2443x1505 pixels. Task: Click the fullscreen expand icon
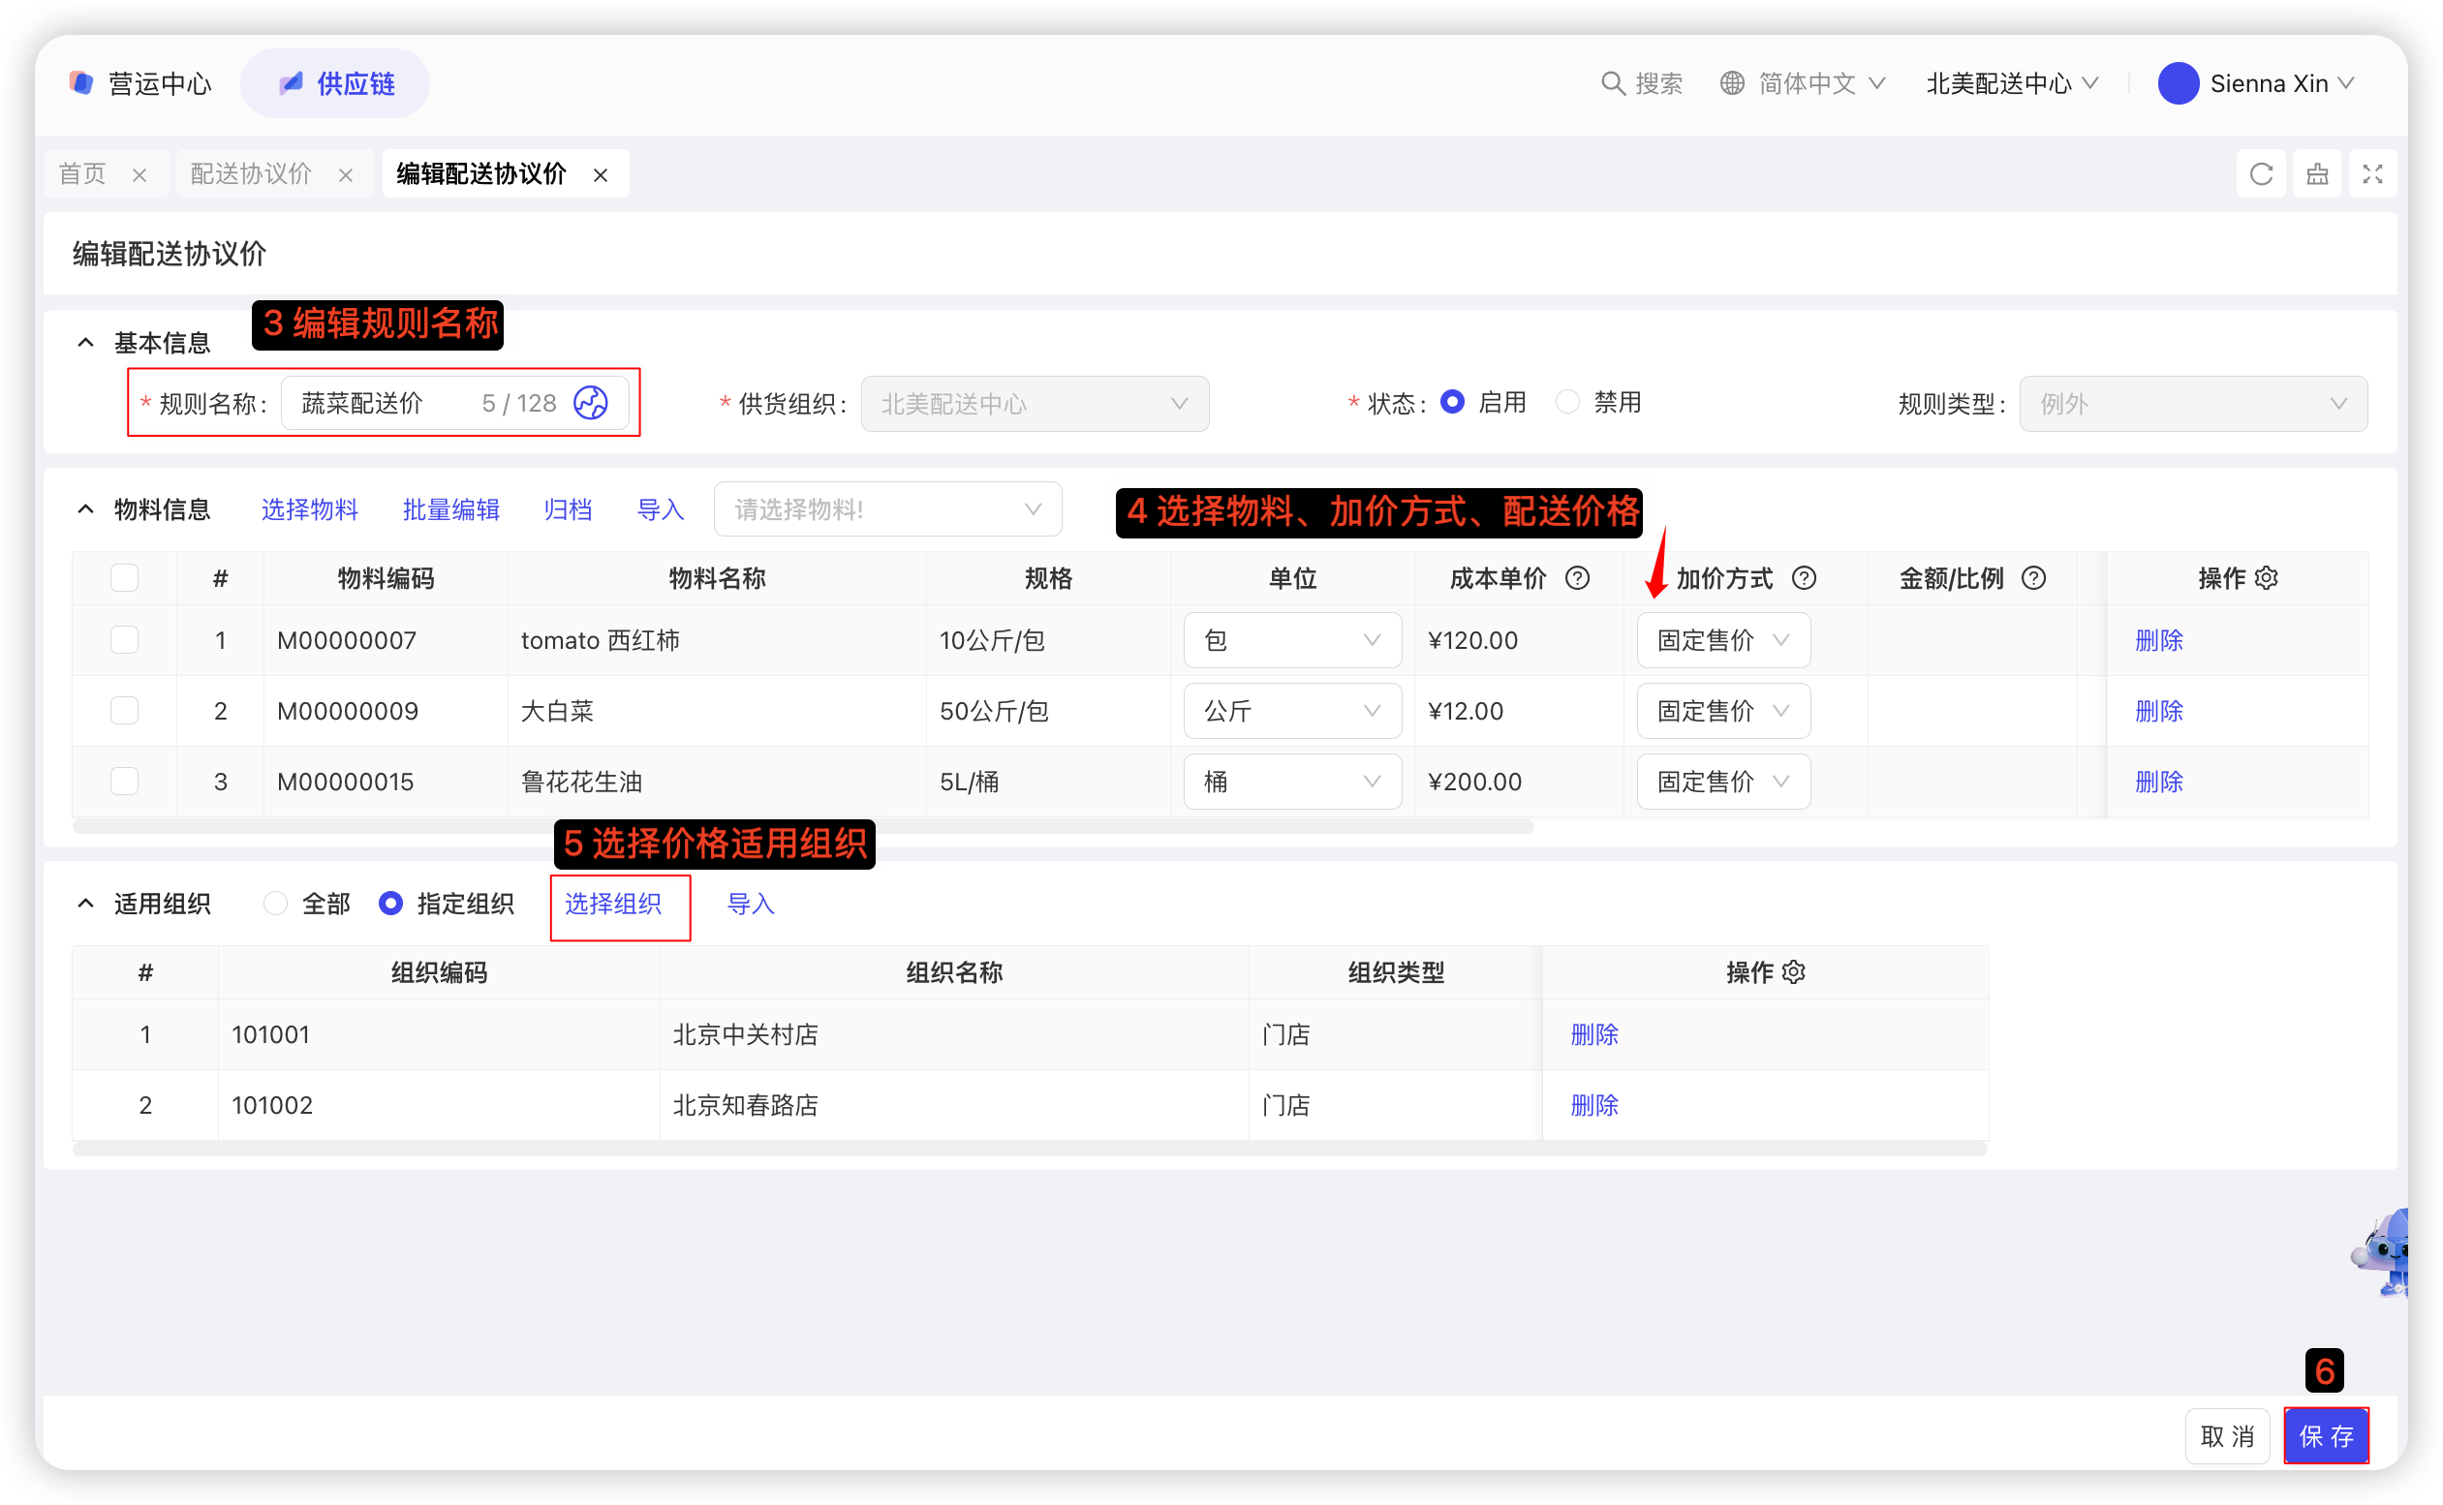point(2372,174)
